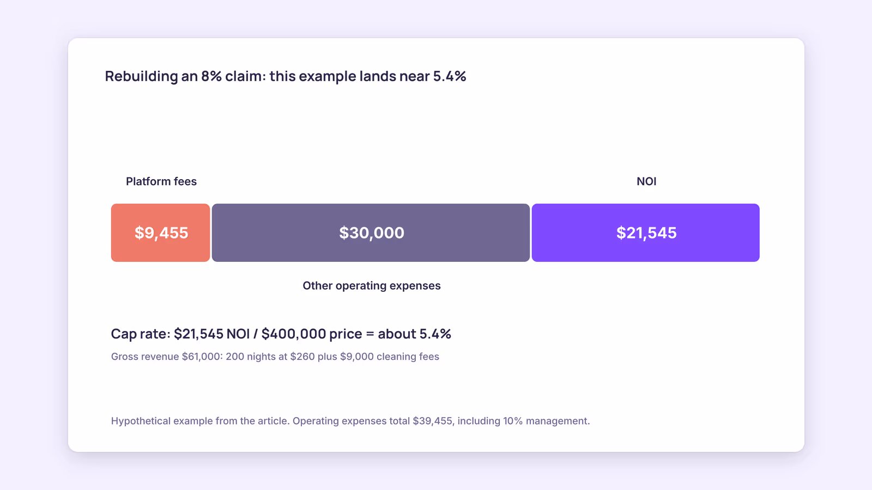872x490 pixels.
Task: Select "$39,455" in the footnote
Action: tap(433, 421)
